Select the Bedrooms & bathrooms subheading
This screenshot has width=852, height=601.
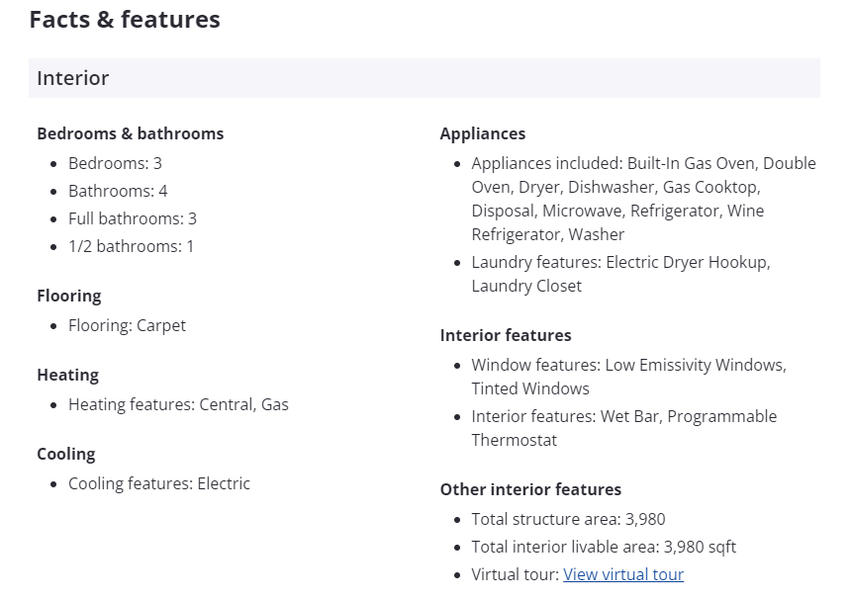[x=130, y=133]
